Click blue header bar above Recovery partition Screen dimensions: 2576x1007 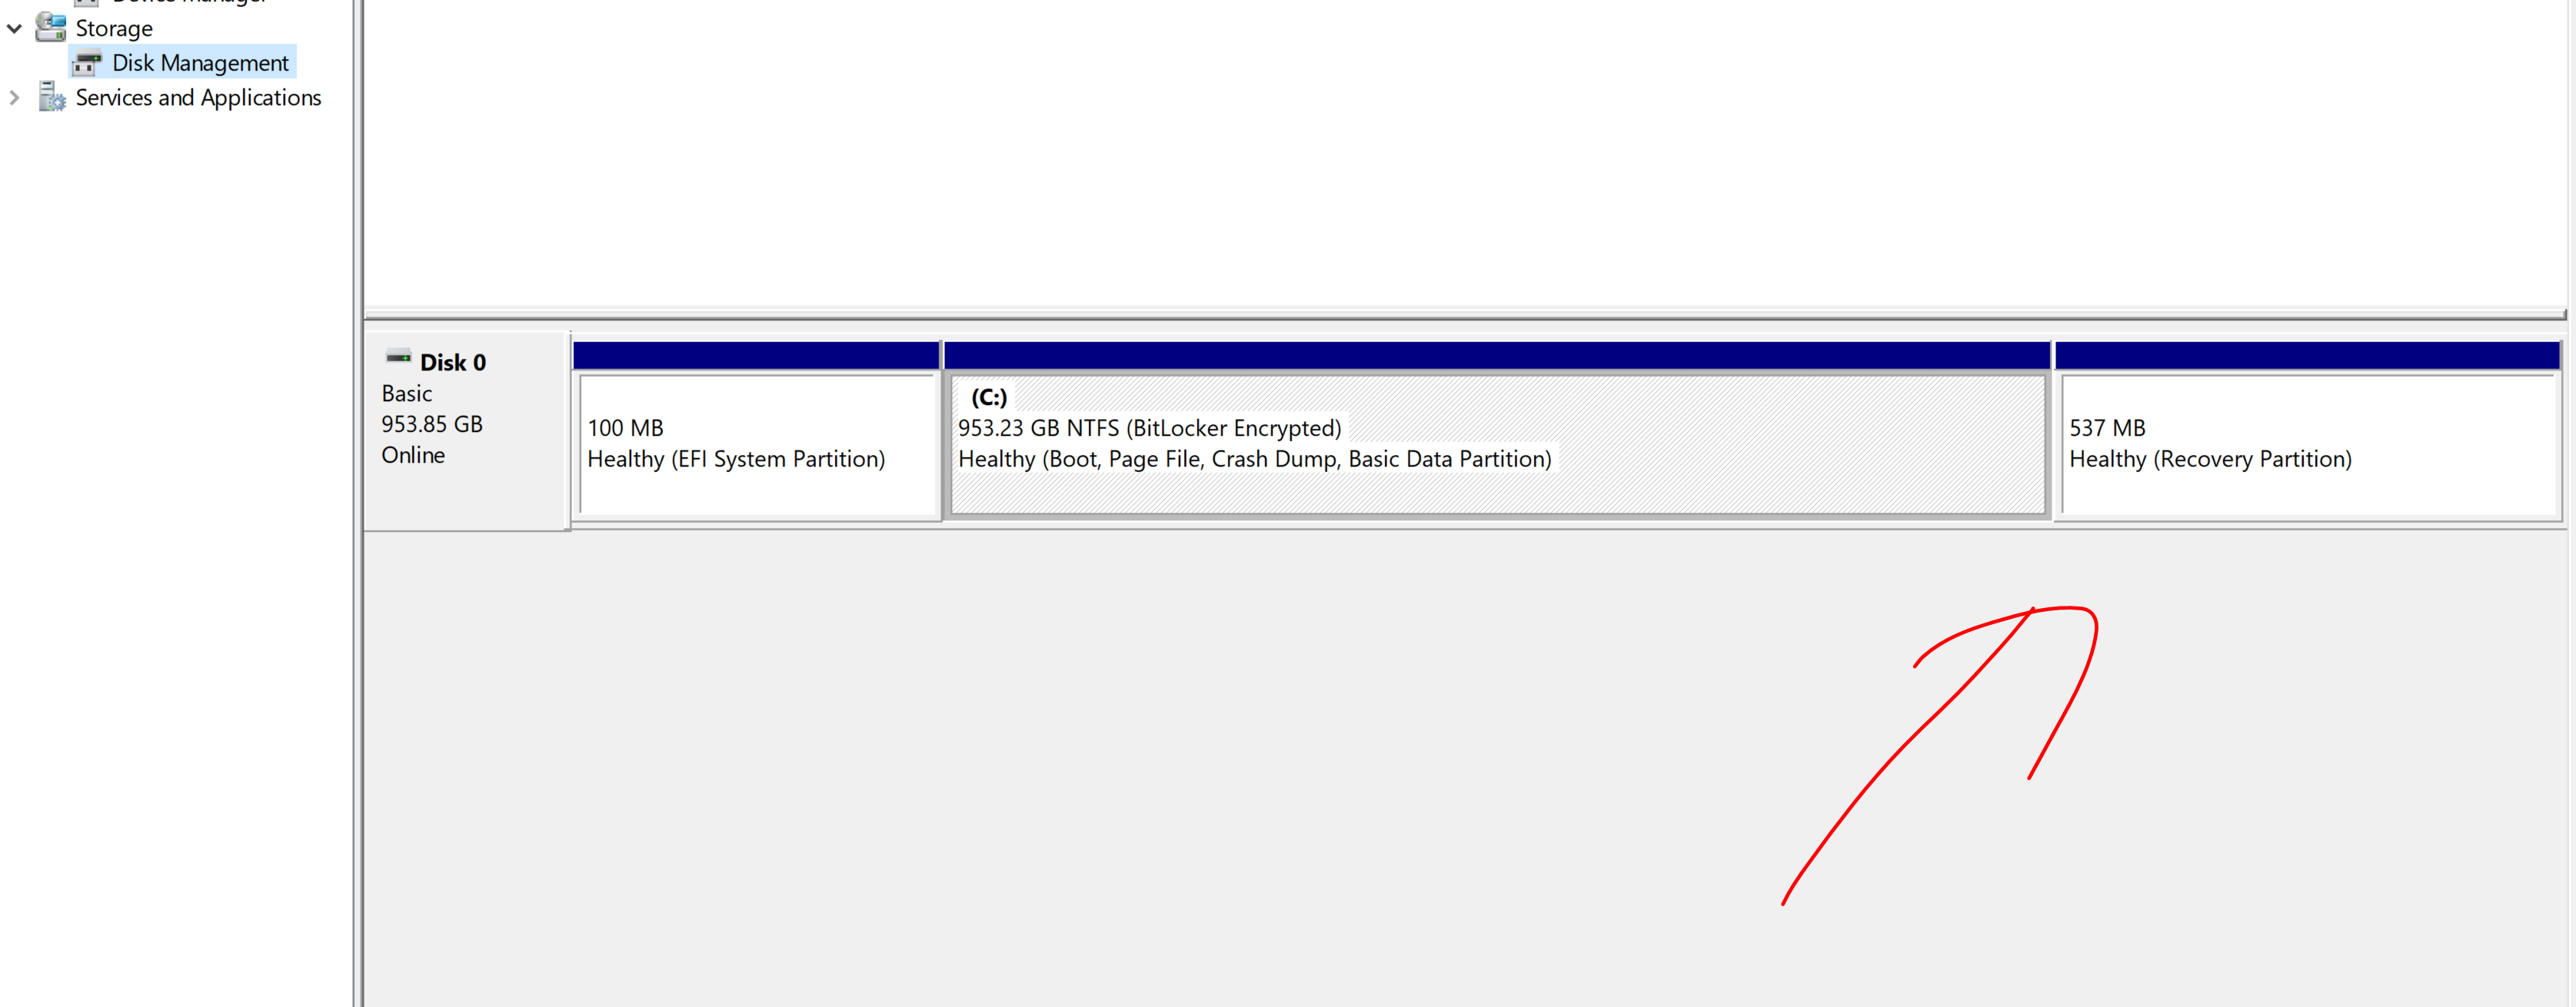(x=2307, y=355)
